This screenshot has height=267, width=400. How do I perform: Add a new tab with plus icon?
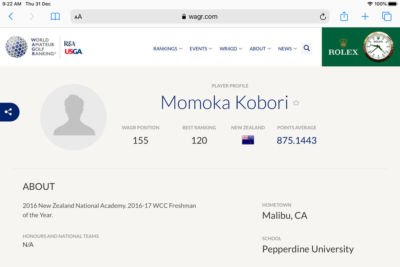365,17
